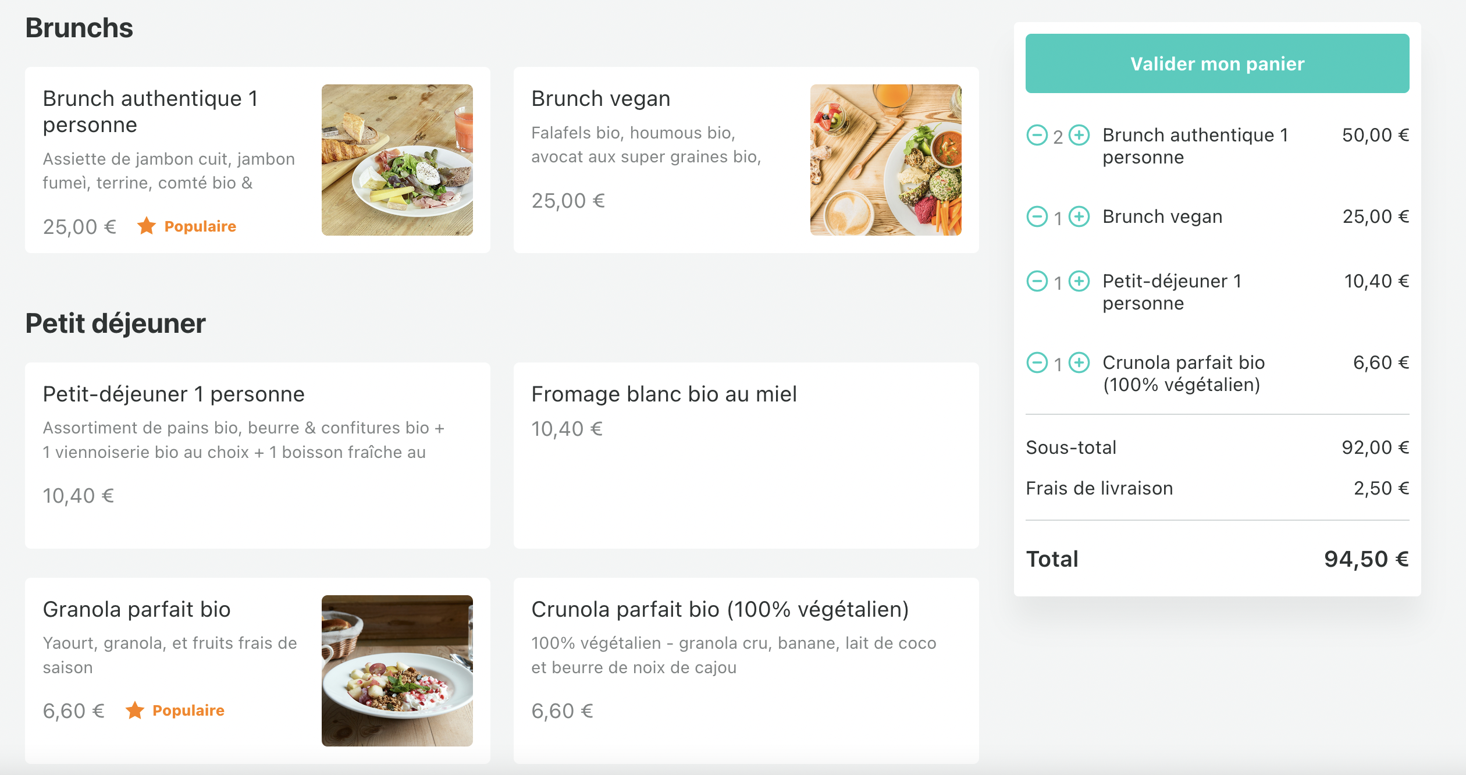Decrease Crunola parfait bio quantity
The height and width of the screenshot is (775, 1466).
1036,362
